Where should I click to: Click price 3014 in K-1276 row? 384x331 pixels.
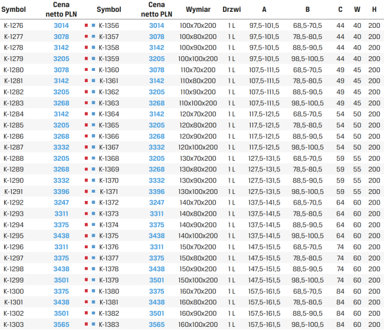61,25
